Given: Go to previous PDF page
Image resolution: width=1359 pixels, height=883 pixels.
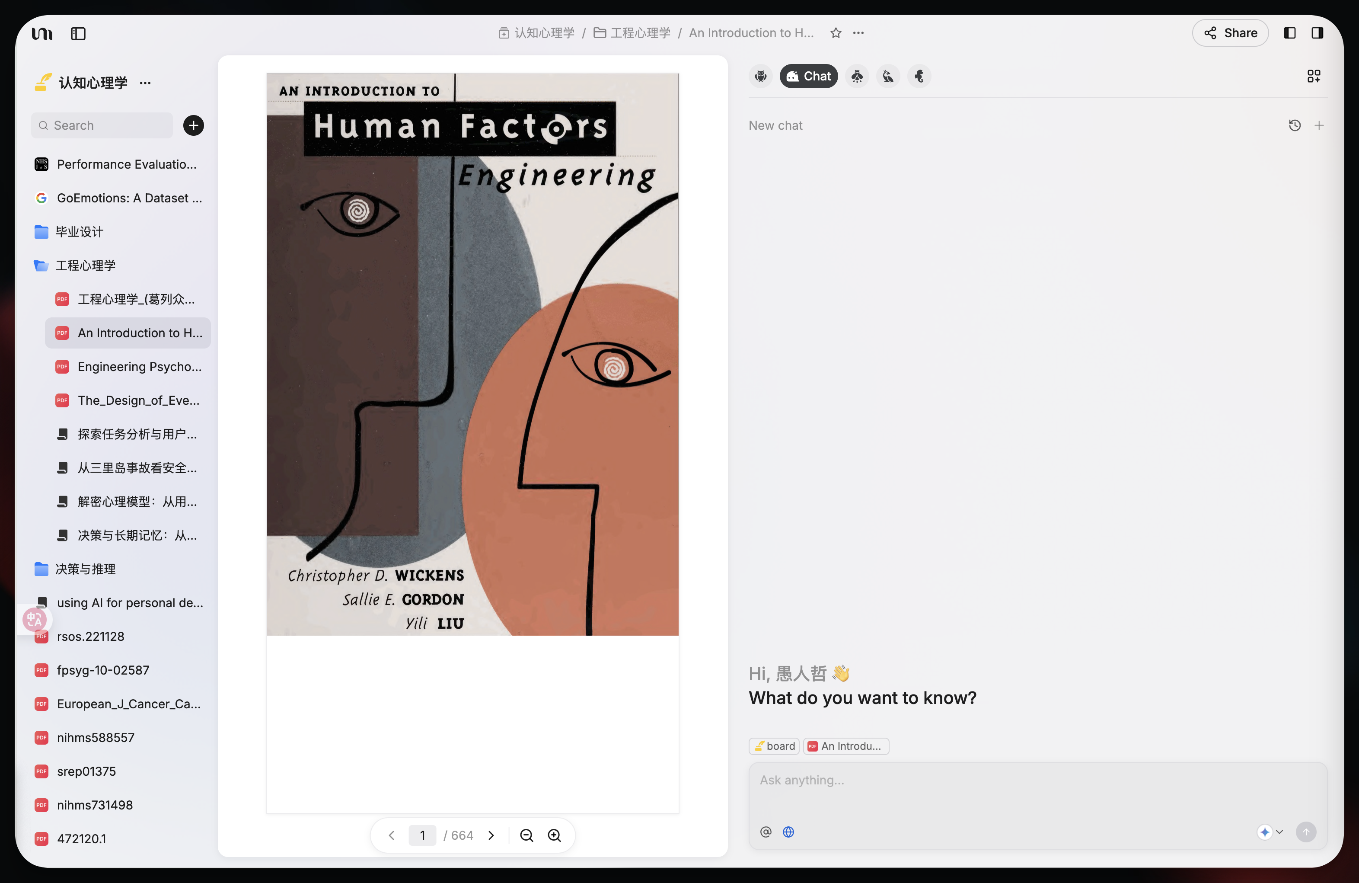Looking at the screenshot, I should point(392,835).
